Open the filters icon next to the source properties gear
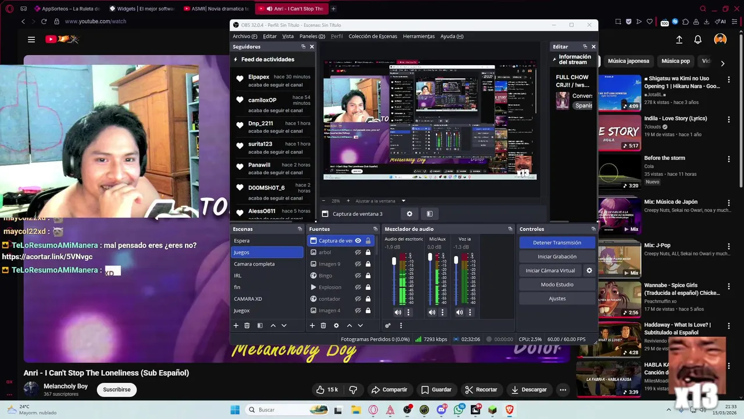744x419 pixels. point(430,214)
